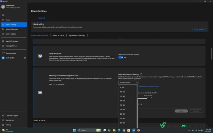The width and height of the screenshot is (213, 133).
Task: Open Task View on the taskbar
Action: point(104,130)
